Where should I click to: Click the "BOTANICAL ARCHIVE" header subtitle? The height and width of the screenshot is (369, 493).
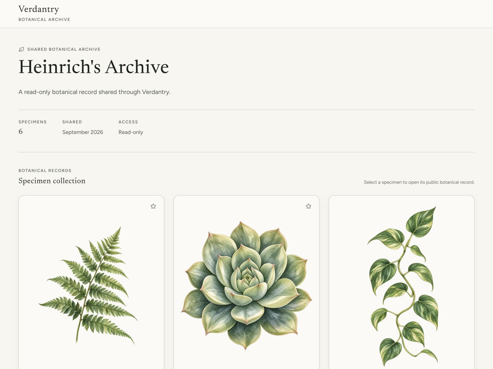44,20
